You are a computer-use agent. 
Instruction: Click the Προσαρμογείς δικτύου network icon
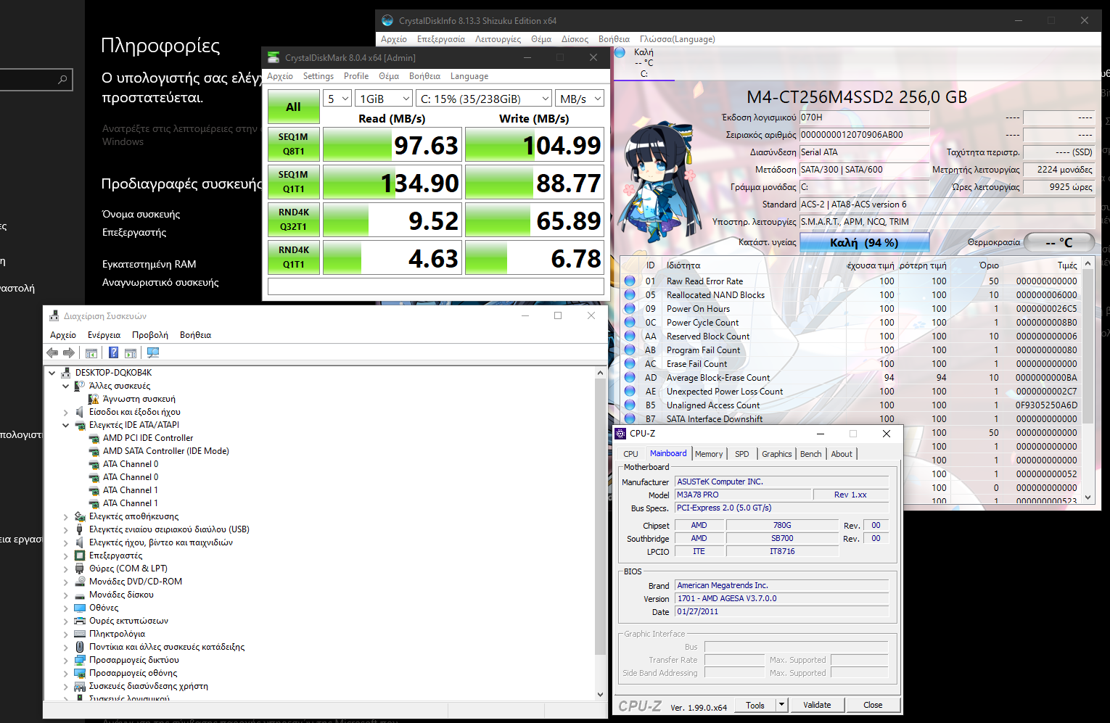pyautogui.click(x=80, y=660)
